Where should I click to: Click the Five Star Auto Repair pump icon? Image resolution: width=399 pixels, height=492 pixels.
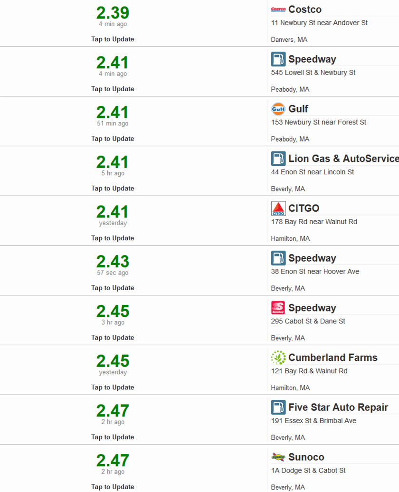278,407
